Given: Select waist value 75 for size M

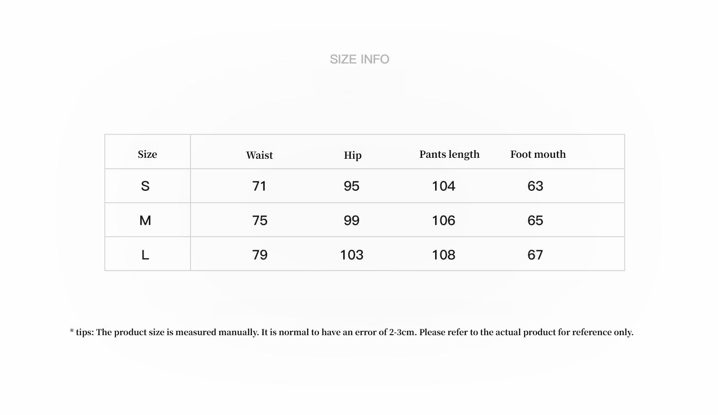Looking at the screenshot, I should [260, 220].
